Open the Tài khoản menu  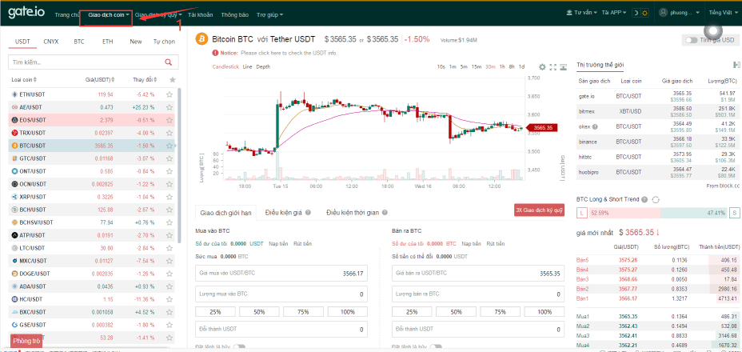(199, 15)
